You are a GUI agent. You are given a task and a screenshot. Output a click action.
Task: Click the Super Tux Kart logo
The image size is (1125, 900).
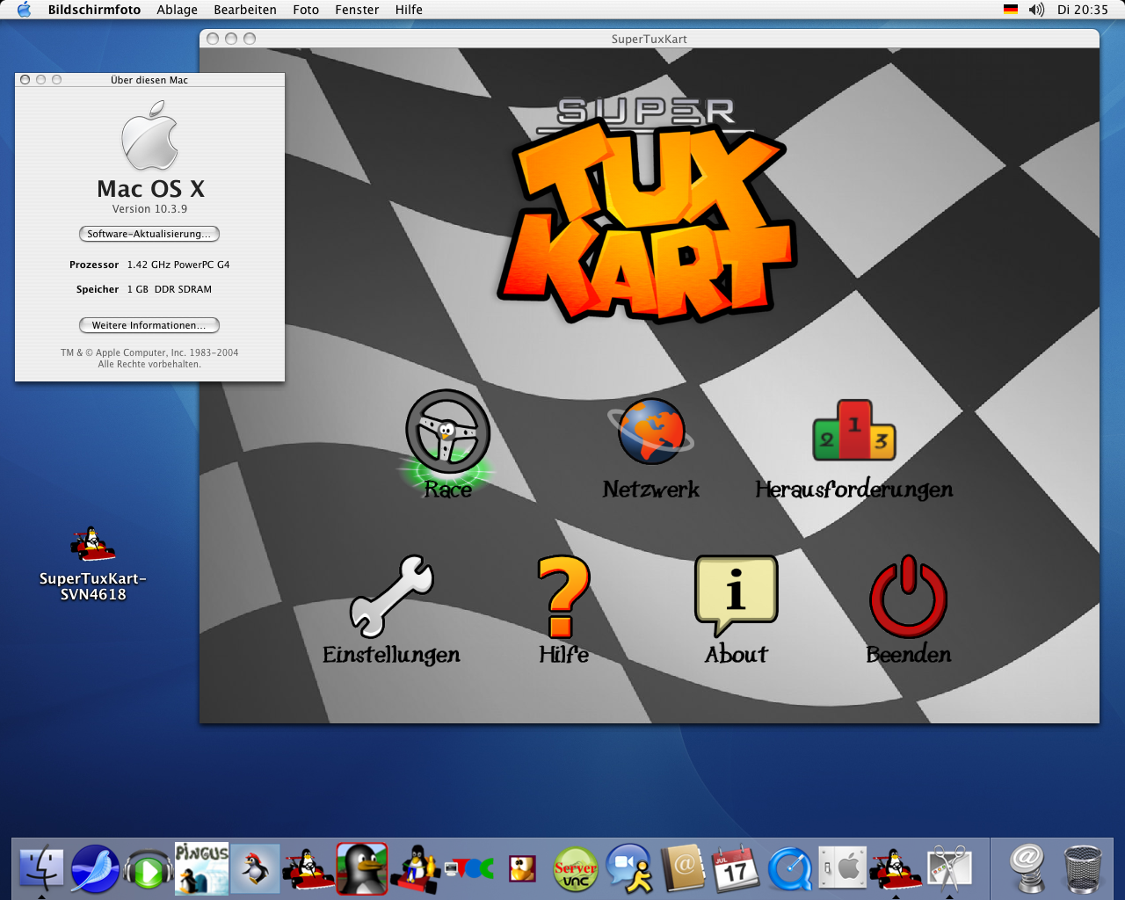[x=648, y=209]
